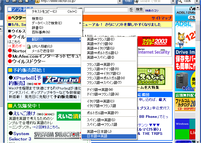
Task: Open the XPturboII 予約販売 link
Action: (x=25, y=80)
